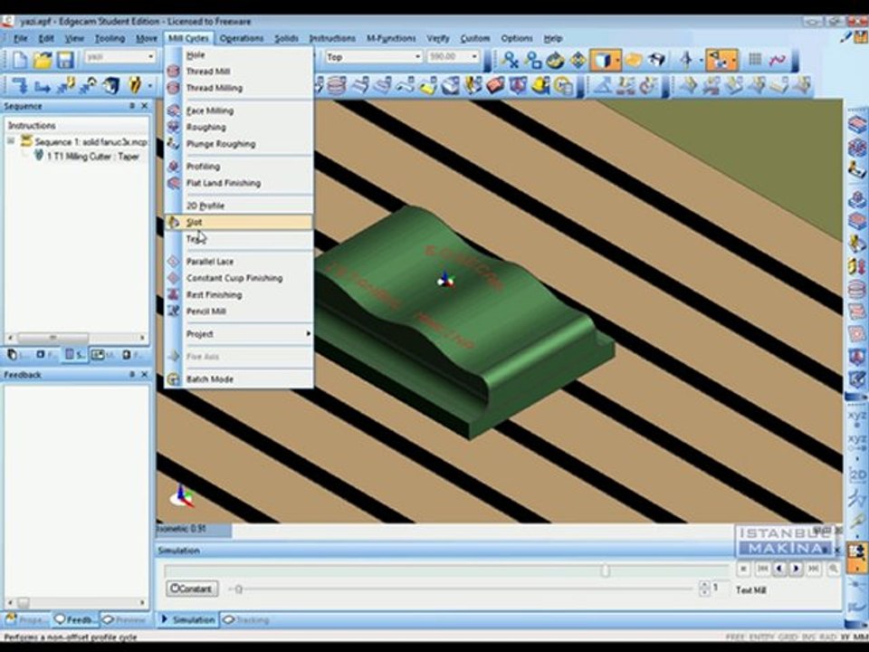This screenshot has width=869, height=652.
Task: Adjust the simulation speed slider
Action: 239,590
